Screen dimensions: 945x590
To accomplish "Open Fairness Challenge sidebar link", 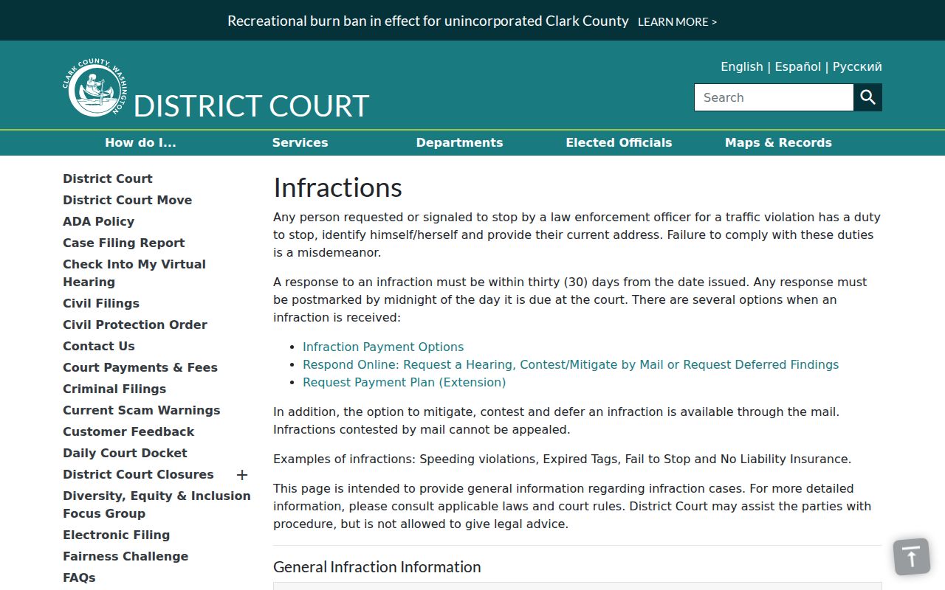I will (x=126, y=556).
